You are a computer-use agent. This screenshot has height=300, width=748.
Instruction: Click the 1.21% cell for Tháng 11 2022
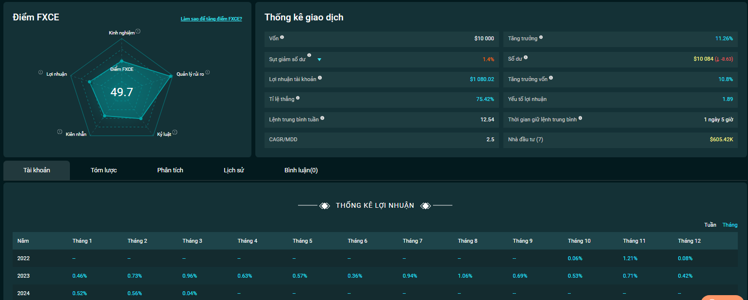coord(630,258)
